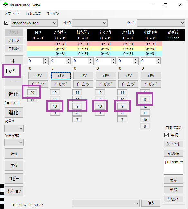Click the ドーピング button under こうげき
The width and height of the screenshot is (188, 209).
[61, 84]
